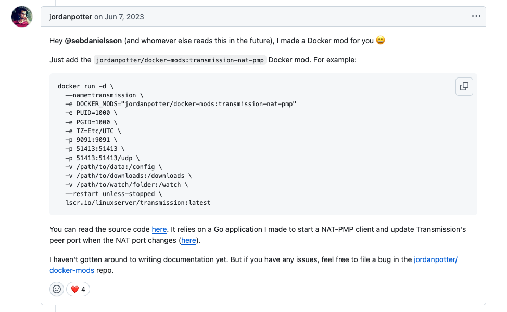507x312 pixels.
Task: Toggle the heart reaction with count 4
Action: (x=78, y=289)
